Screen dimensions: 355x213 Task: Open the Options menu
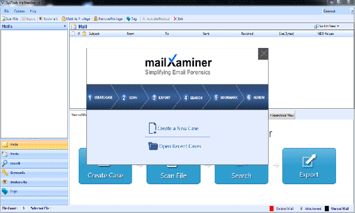(x=20, y=11)
